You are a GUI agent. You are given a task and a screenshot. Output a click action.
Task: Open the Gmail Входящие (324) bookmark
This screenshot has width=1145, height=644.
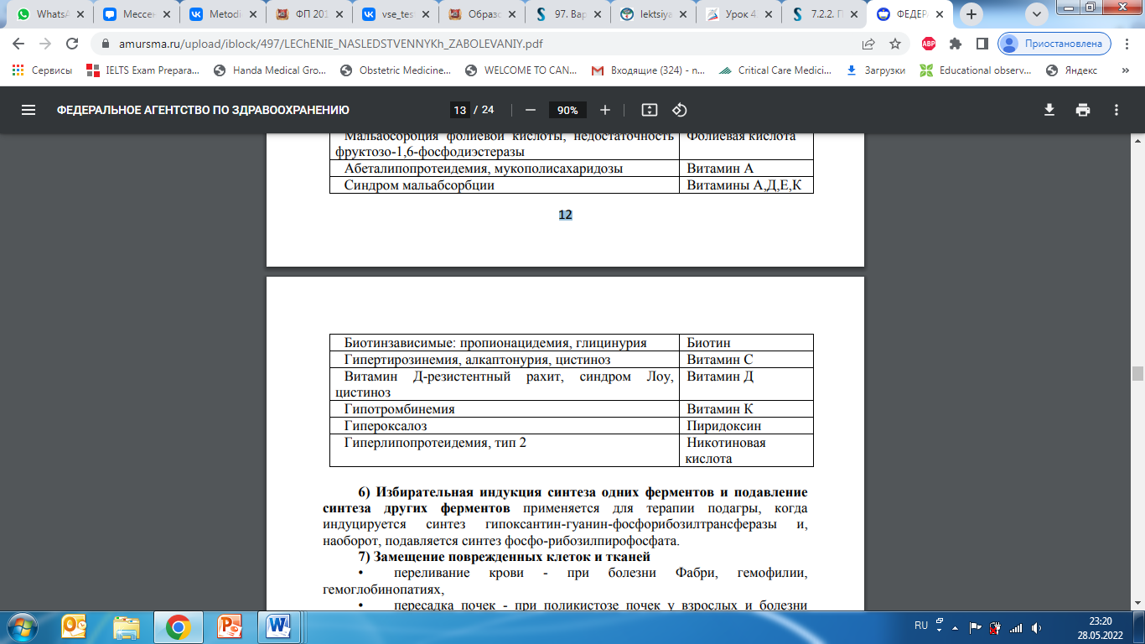click(x=648, y=70)
